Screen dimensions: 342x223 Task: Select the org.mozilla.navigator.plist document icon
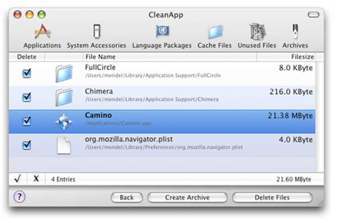[64, 145]
